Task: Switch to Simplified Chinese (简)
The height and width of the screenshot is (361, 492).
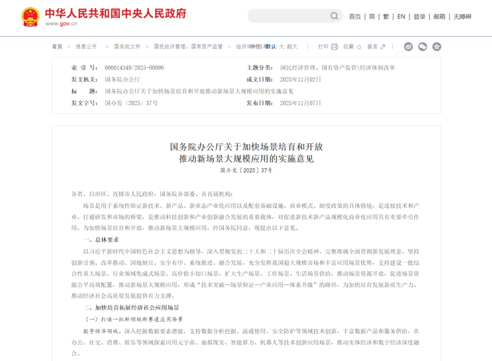Action: coord(372,16)
